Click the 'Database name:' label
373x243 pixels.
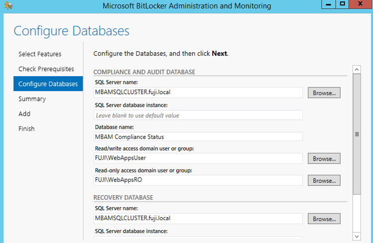pyautogui.click(x=114, y=127)
